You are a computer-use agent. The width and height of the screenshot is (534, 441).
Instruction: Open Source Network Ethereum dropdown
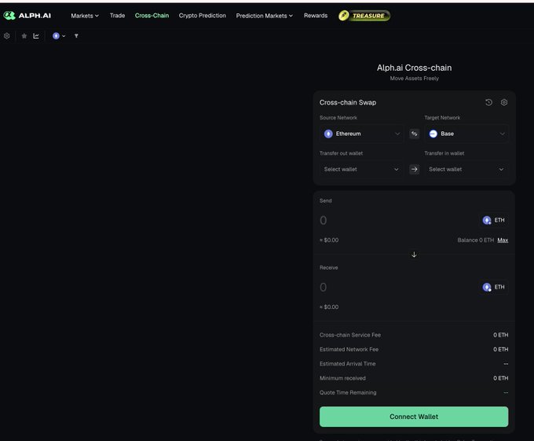click(361, 134)
